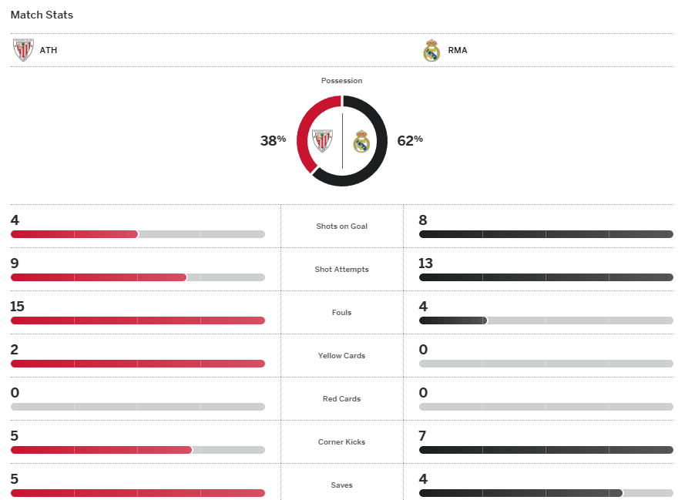Viewport: 685px width, 500px height.
Task: Click the red Athletic Fouls bar
Action: 137,320
